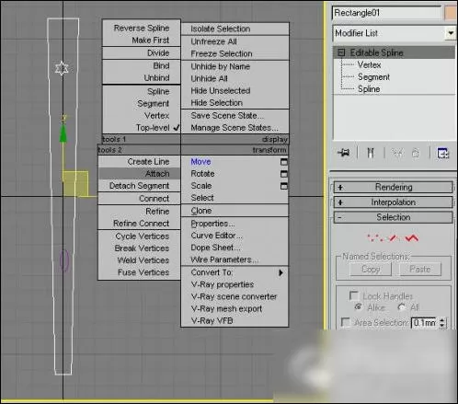Image resolution: width=458 pixels, height=404 pixels.
Task: Click the Paste named selection button
Action: point(420,269)
